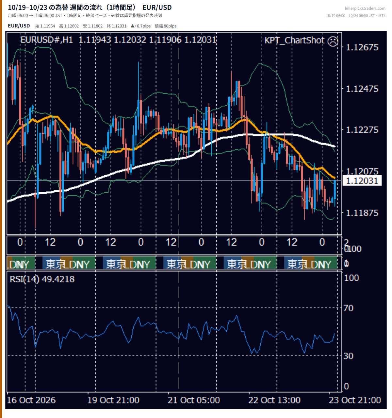
Task: Click the open value 始 1.11964
Action: (45, 26)
